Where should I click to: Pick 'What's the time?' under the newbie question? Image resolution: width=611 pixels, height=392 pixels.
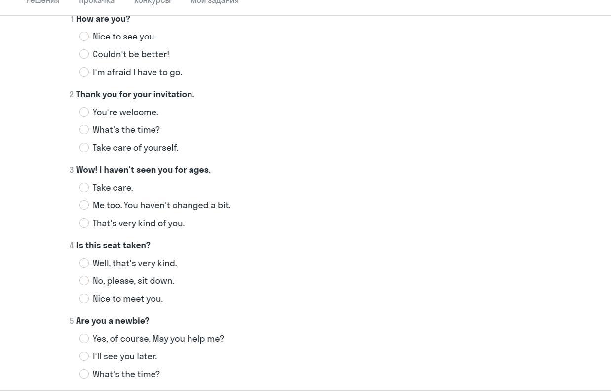click(84, 374)
